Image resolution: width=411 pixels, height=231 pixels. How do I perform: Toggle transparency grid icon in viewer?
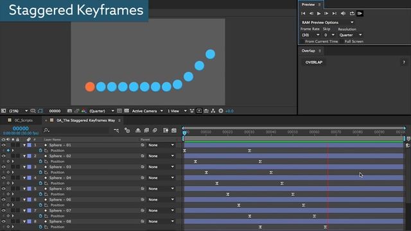point(127,111)
